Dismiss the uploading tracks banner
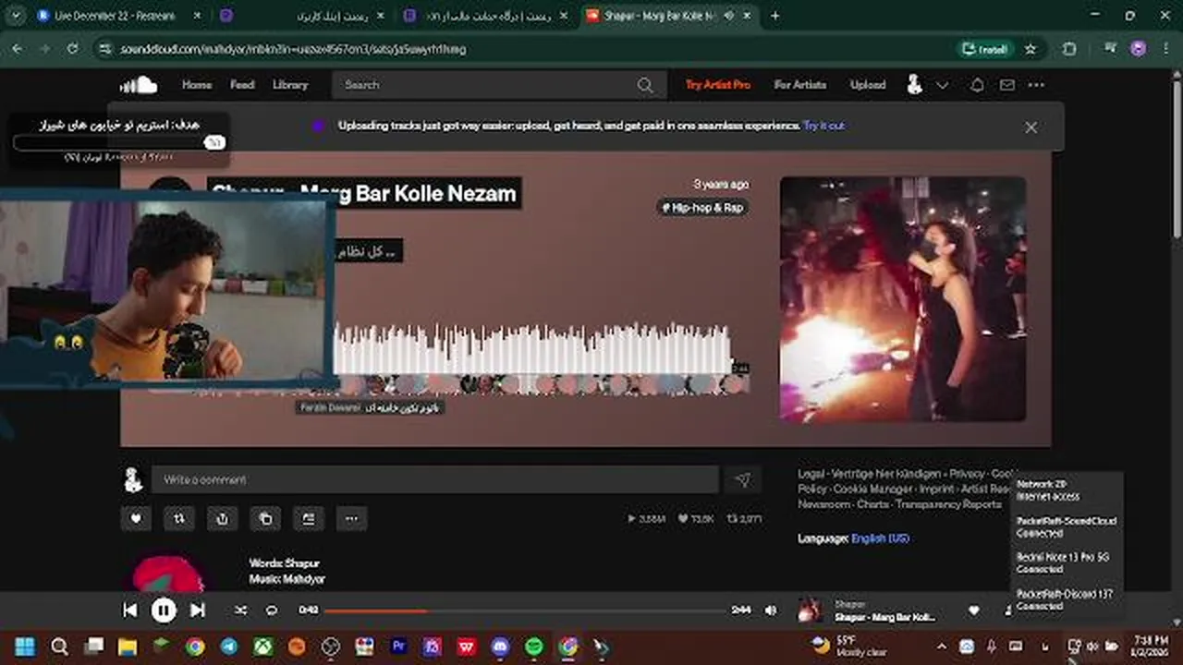 [x=1031, y=127]
